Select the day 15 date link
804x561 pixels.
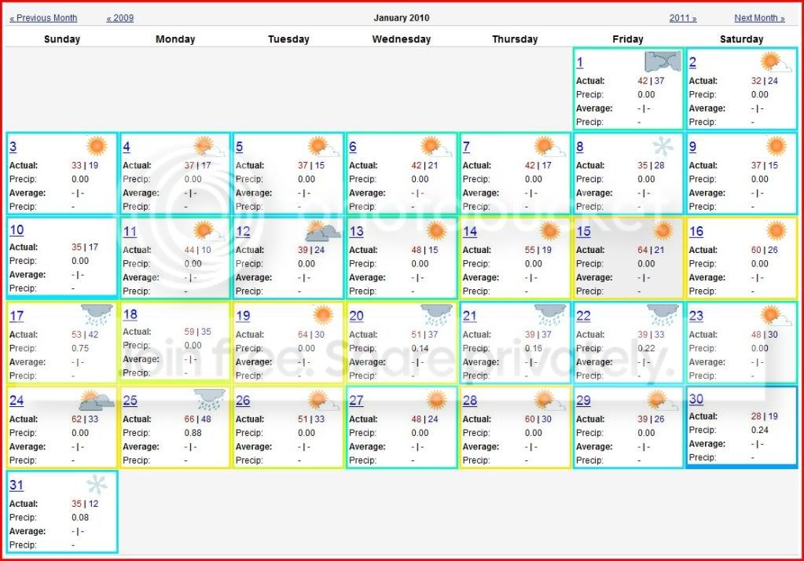583,232
